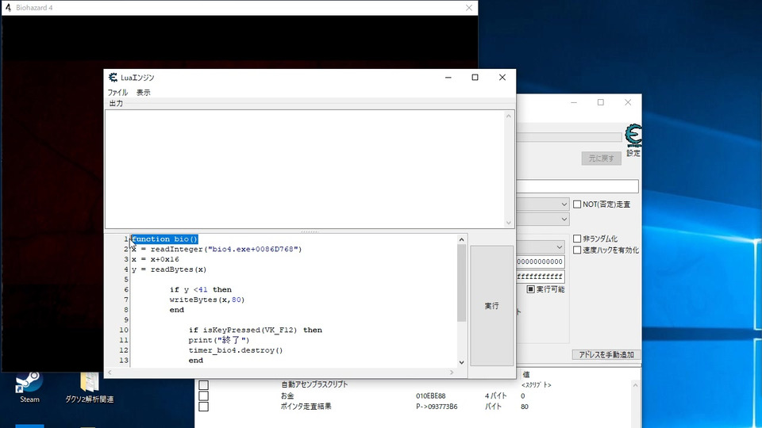Image resolution: width=762 pixels, height=428 pixels.
Task: Click the blank Lua output area
Action: 305,169
